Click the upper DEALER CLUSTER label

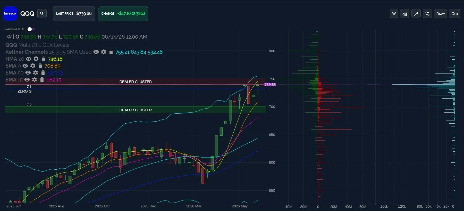(x=136, y=82)
